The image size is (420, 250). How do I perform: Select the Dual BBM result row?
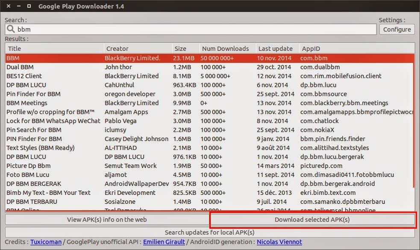51,67
